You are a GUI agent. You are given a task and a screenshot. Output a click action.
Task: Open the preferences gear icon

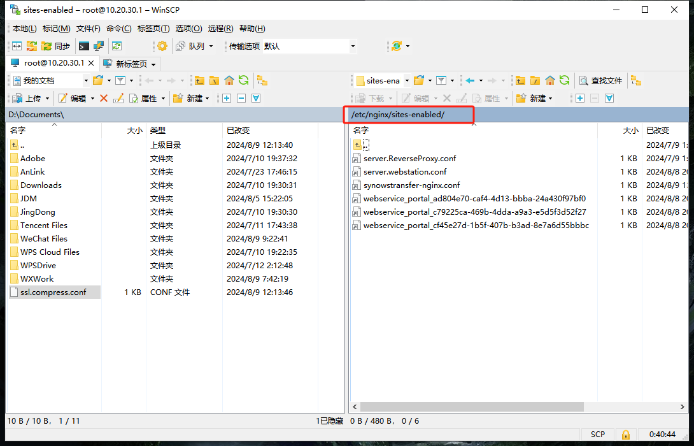pyautogui.click(x=162, y=46)
